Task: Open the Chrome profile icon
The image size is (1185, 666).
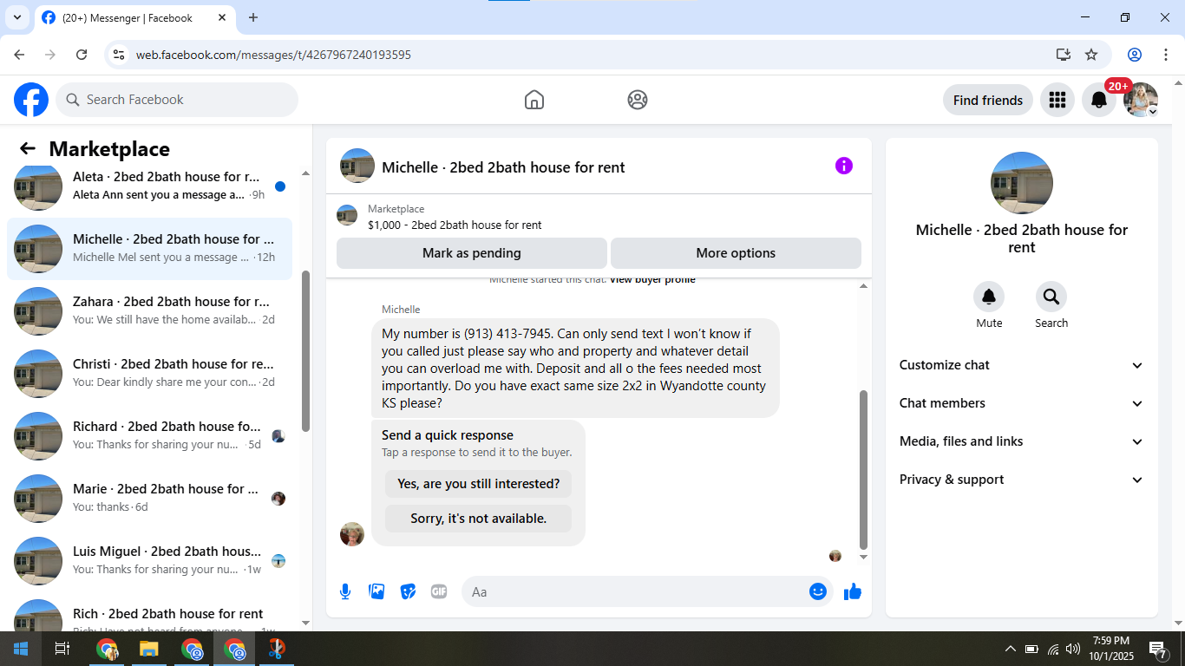Action: tap(1135, 55)
